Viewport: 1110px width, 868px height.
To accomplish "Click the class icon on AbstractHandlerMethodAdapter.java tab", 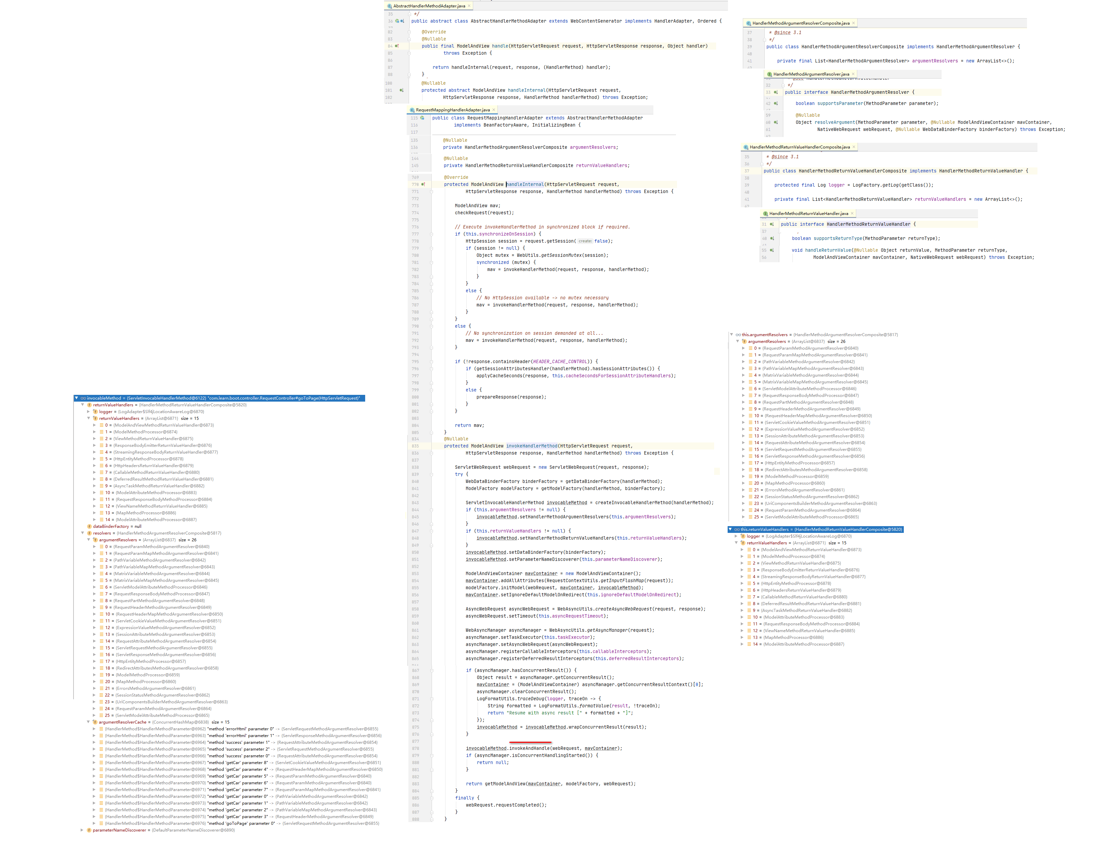I will (x=390, y=6).
